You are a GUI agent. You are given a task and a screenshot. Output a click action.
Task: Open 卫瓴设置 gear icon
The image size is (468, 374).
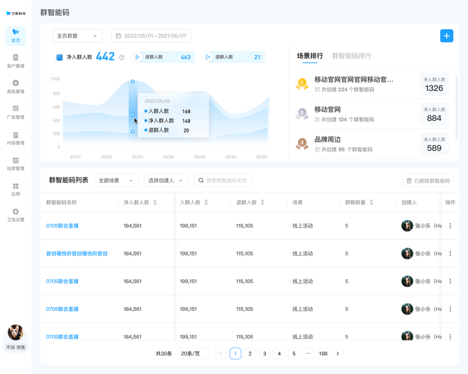(x=16, y=215)
